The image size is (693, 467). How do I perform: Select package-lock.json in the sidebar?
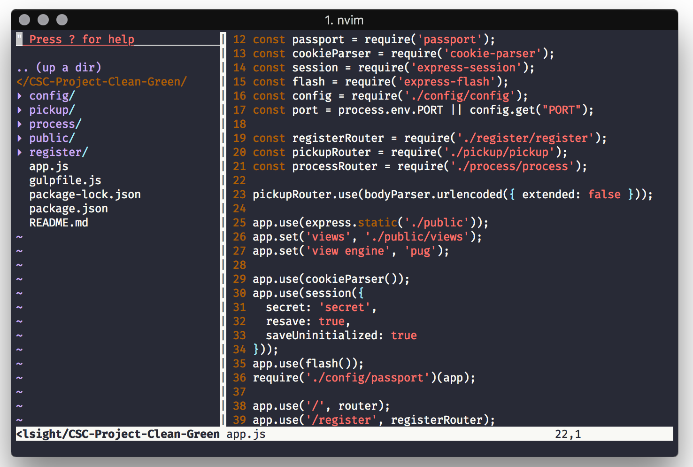(x=85, y=194)
